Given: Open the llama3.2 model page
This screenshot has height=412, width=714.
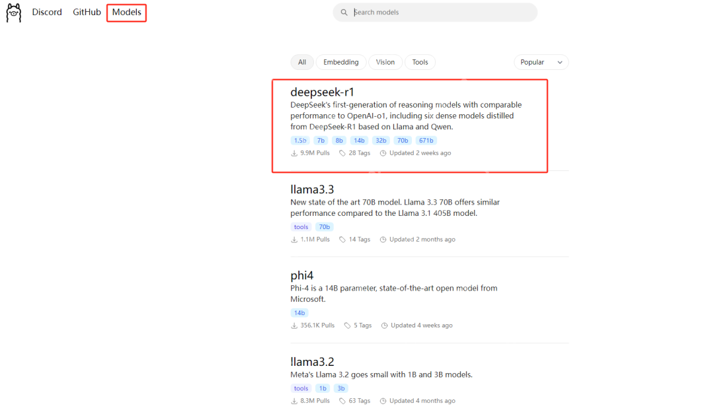Looking at the screenshot, I should 312,362.
